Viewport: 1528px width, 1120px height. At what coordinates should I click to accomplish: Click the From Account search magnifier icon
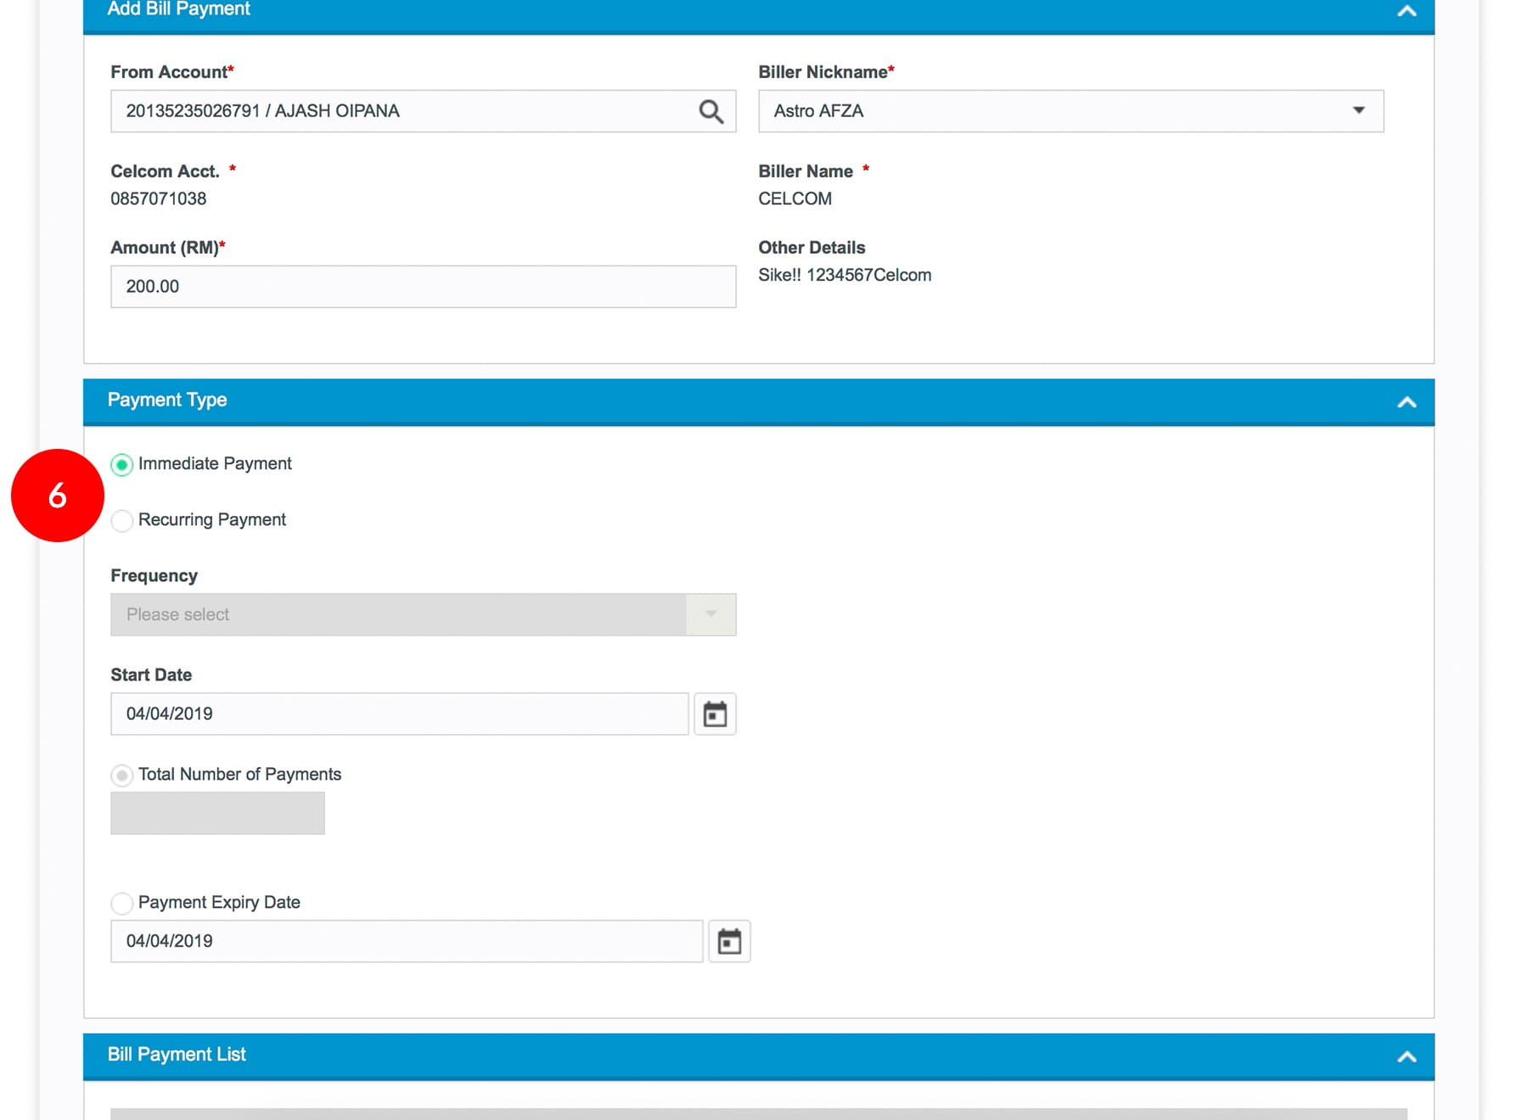[x=711, y=111]
